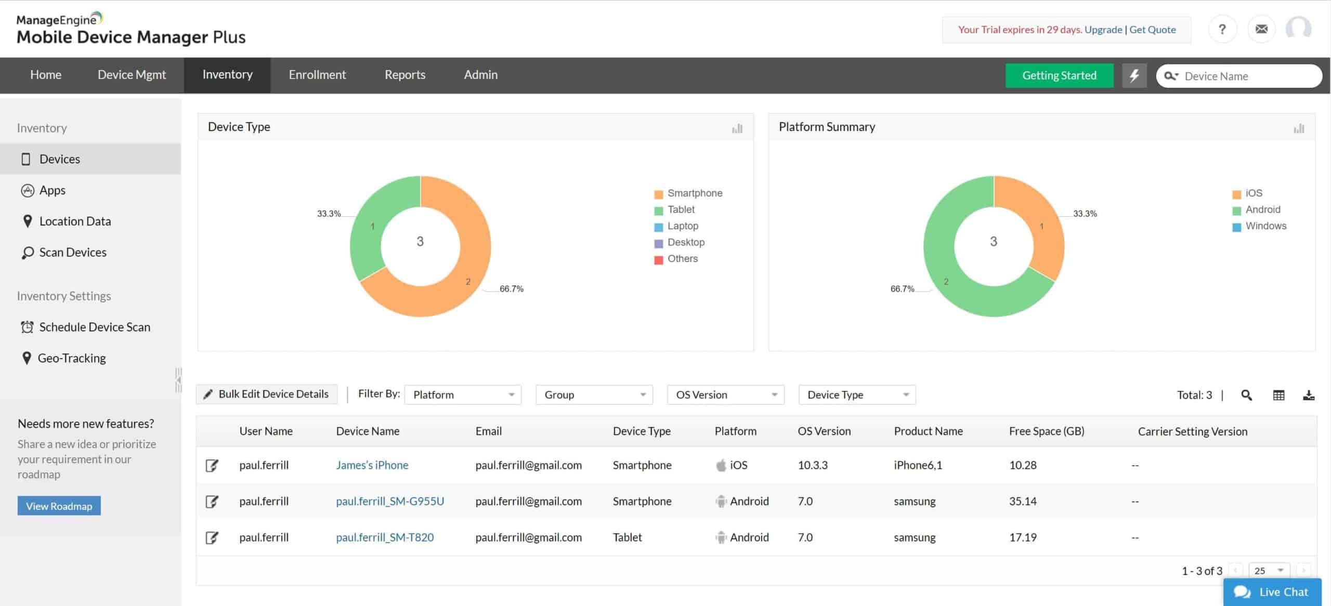The width and height of the screenshot is (1331, 606).
Task: Go to the Device Mgmt tab
Action: (132, 75)
